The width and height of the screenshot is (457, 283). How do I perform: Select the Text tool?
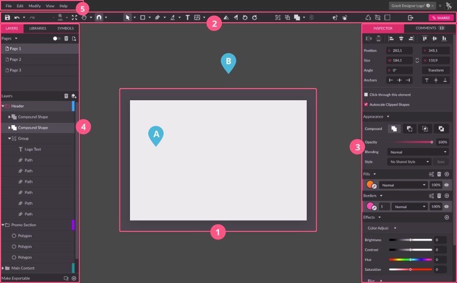click(187, 17)
